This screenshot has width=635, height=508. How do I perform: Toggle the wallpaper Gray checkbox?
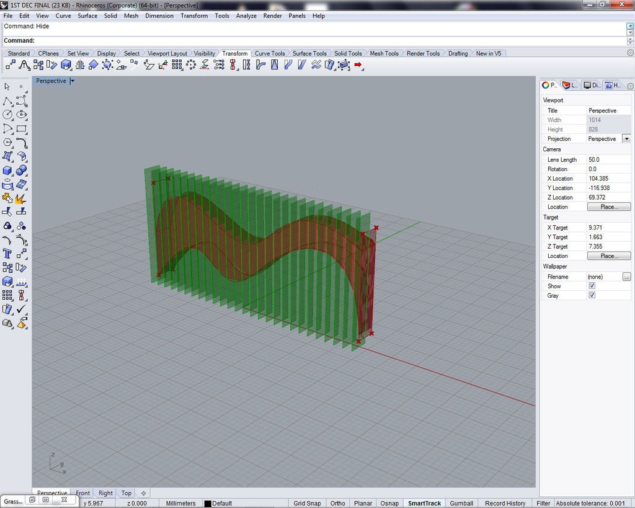[592, 295]
